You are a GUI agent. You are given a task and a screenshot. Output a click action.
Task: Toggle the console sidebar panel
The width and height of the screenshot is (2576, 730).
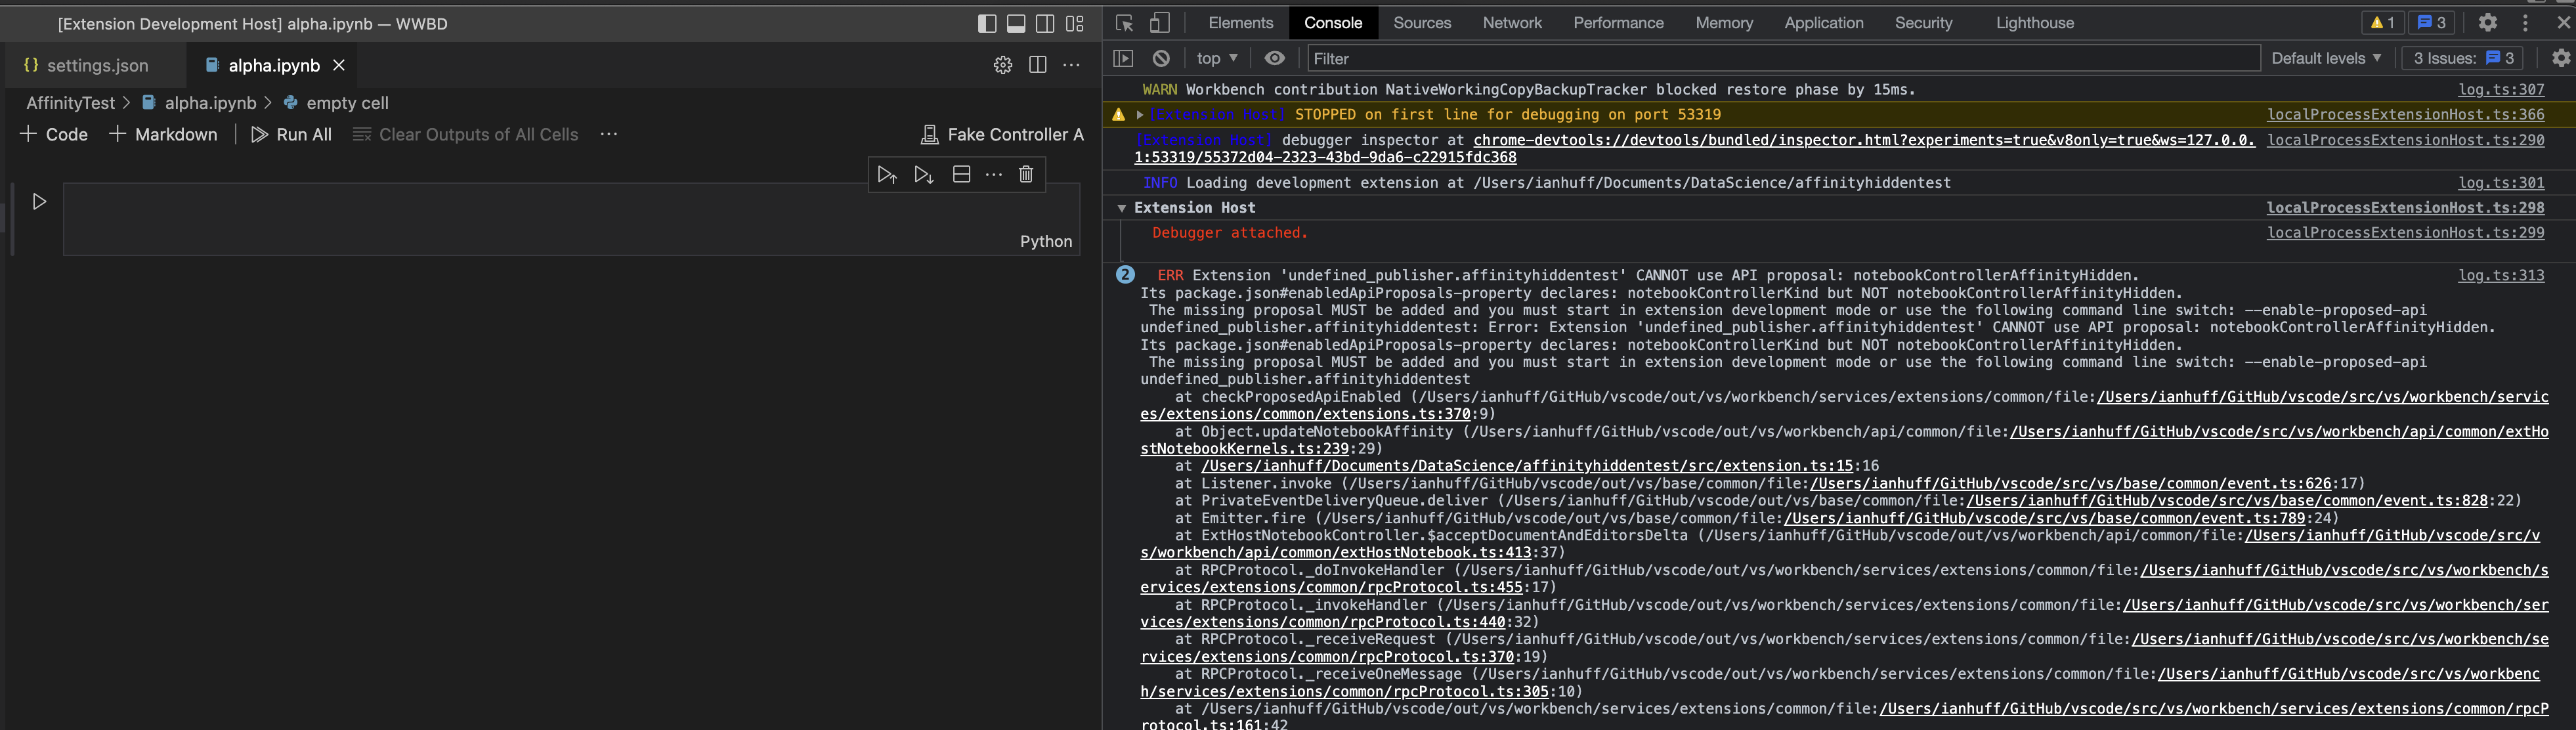[x=1123, y=59]
